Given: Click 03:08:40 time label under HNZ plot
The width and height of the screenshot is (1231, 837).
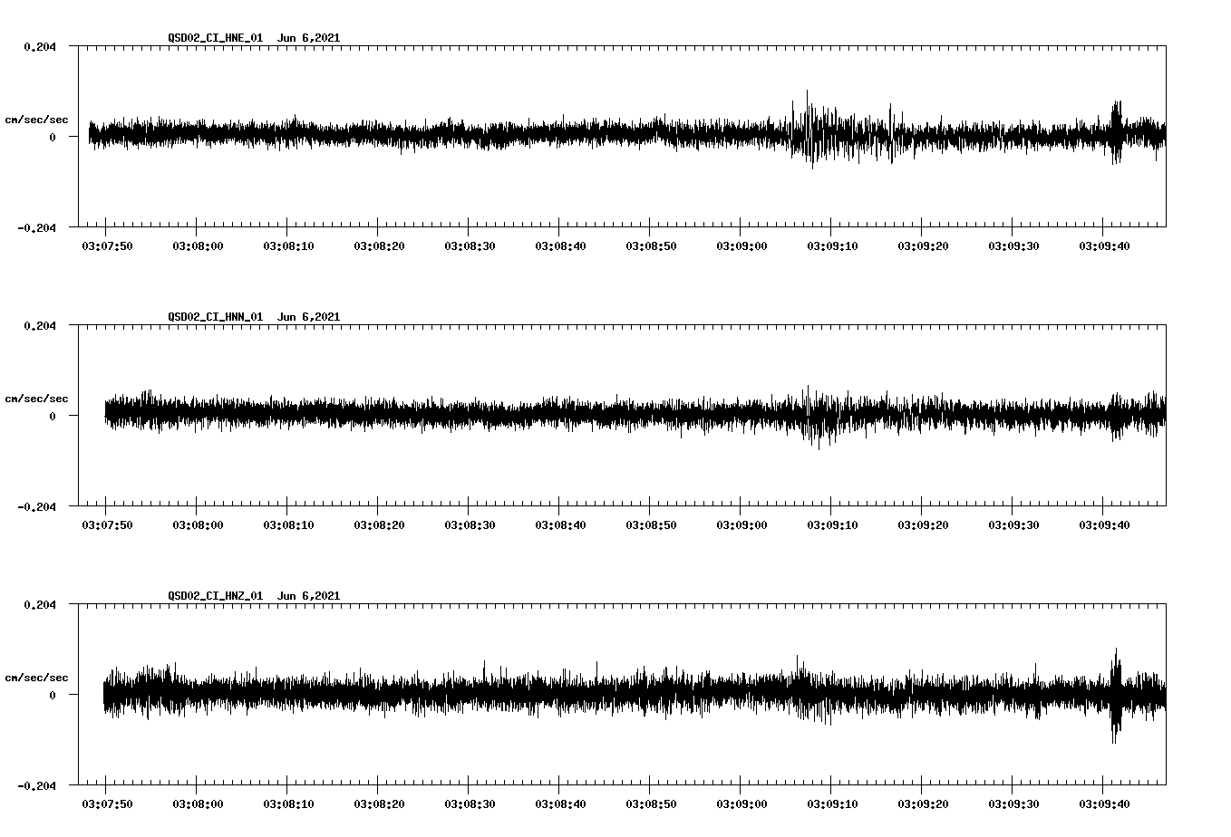Looking at the screenshot, I should click(560, 803).
